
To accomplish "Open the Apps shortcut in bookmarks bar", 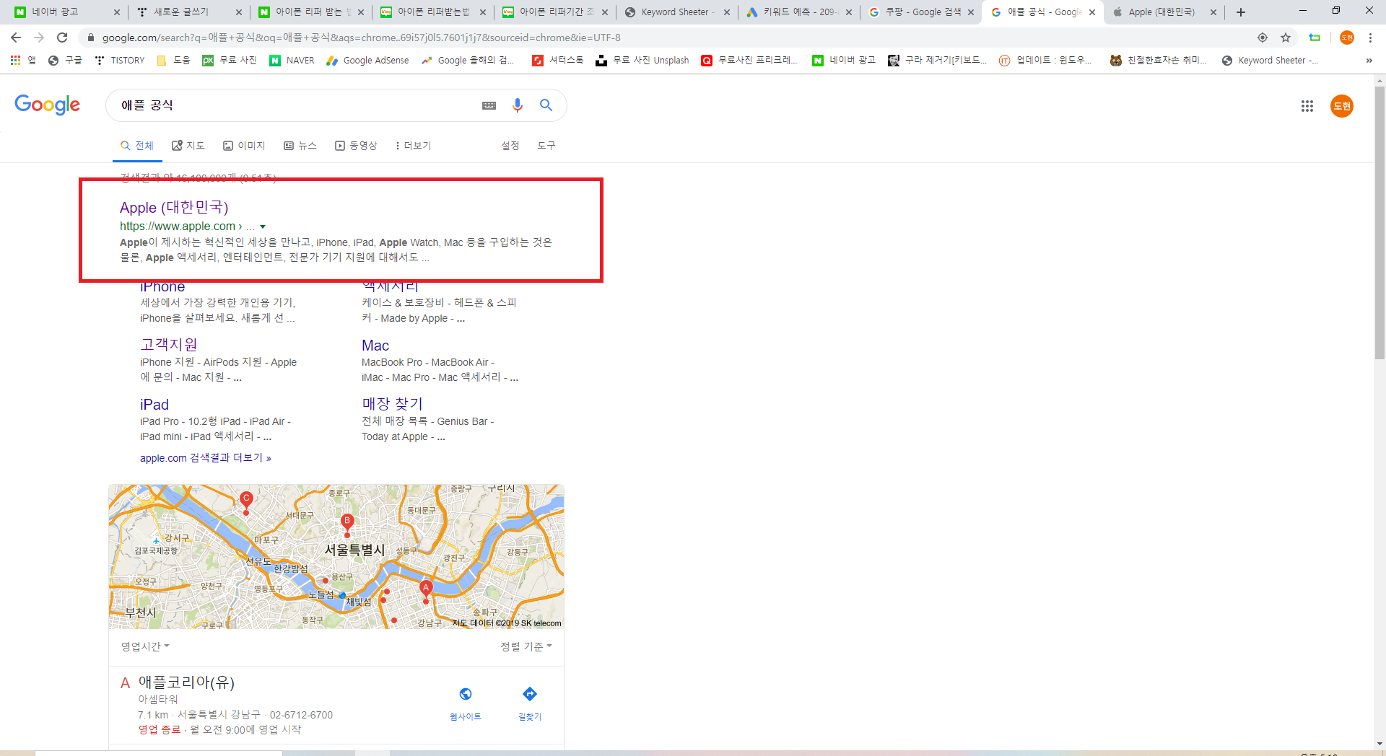I will tap(22, 61).
